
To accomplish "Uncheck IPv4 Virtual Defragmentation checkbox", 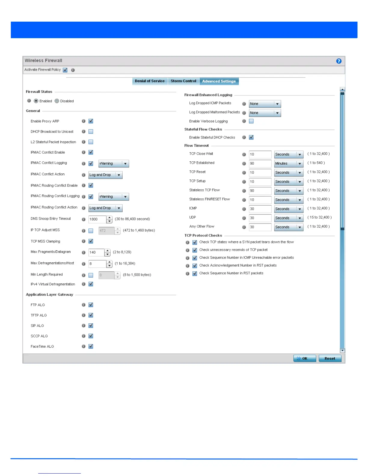I will coord(91,284).
